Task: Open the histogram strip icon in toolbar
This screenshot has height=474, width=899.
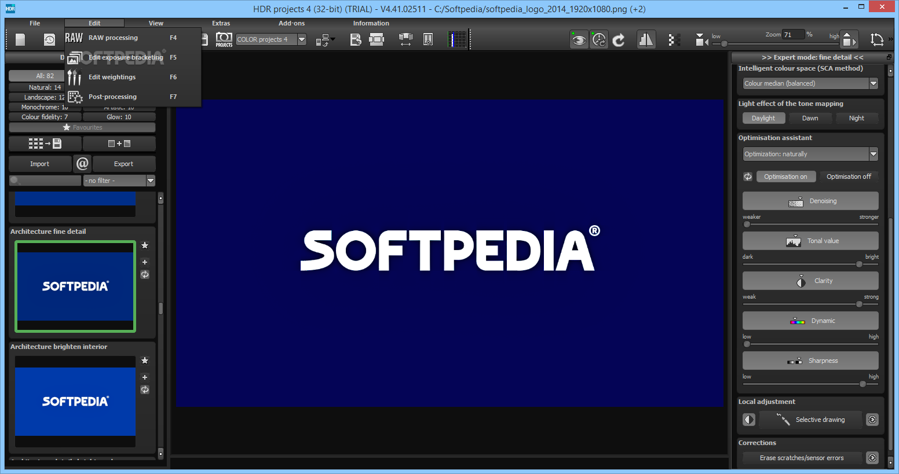Action: coord(458,39)
